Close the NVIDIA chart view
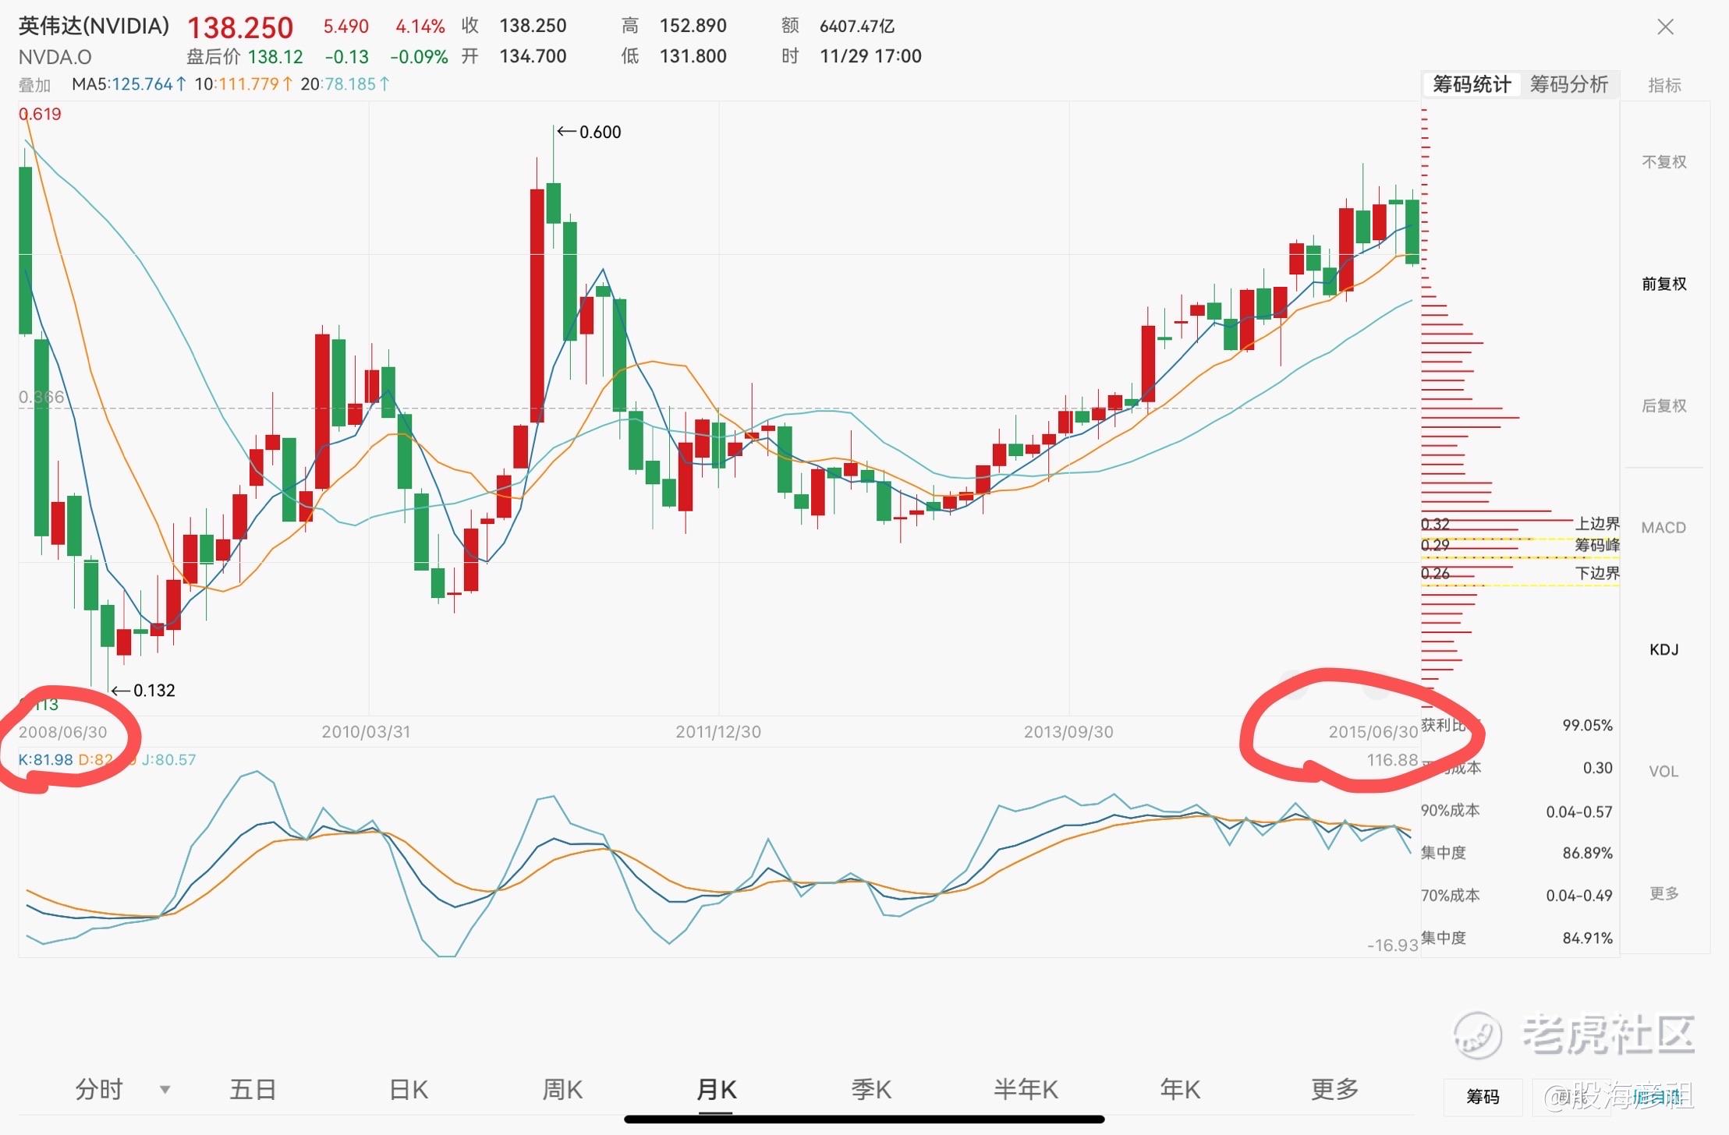1729x1135 pixels. click(1665, 27)
